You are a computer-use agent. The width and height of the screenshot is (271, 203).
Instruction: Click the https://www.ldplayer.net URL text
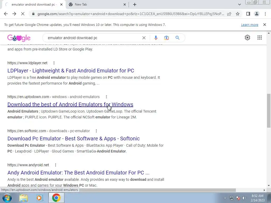pyautogui.click(x=27, y=63)
